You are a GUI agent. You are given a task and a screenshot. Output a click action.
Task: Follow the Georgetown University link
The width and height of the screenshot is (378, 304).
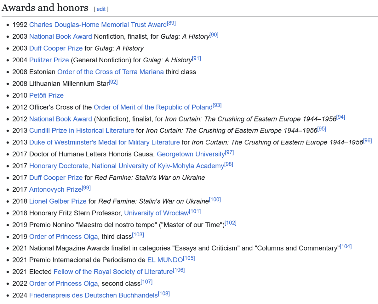tap(191, 154)
